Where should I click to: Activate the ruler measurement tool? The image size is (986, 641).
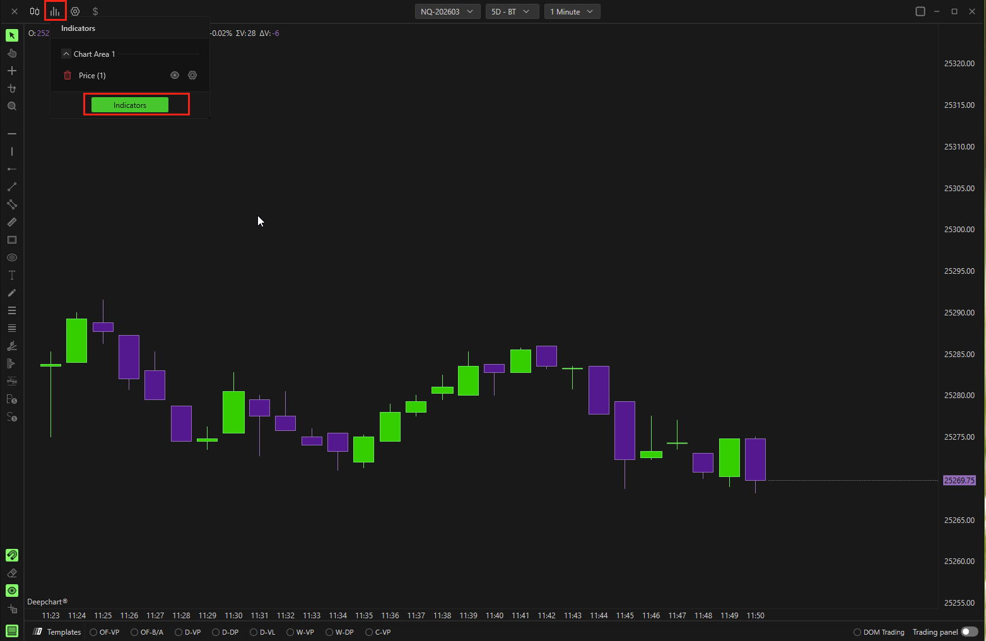click(12, 222)
